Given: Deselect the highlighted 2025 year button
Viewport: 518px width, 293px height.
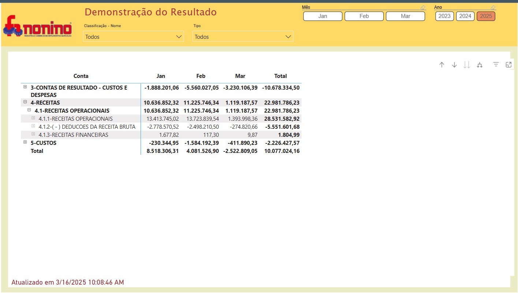Looking at the screenshot, I should [x=486, y=16].
